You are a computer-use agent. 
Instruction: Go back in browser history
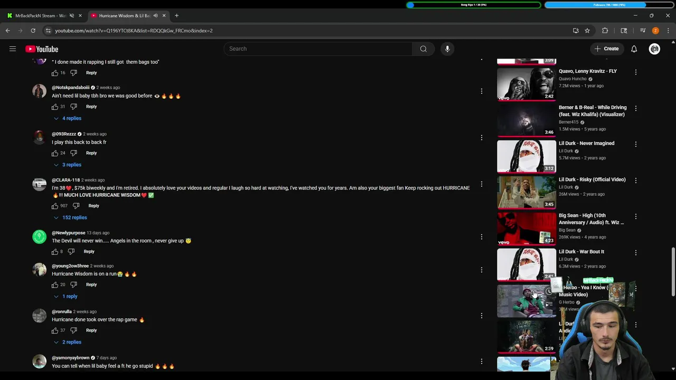8,31
